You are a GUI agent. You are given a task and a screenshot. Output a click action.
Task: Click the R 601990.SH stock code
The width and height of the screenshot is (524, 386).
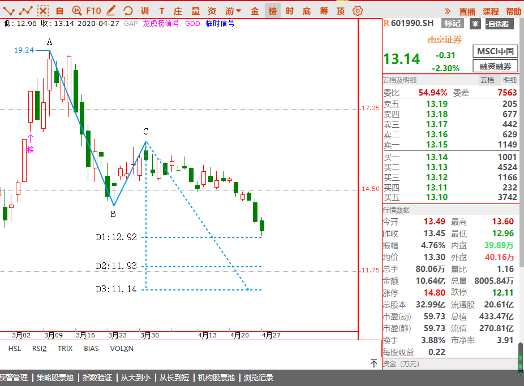pyautogui.click(x=409, y=23)
